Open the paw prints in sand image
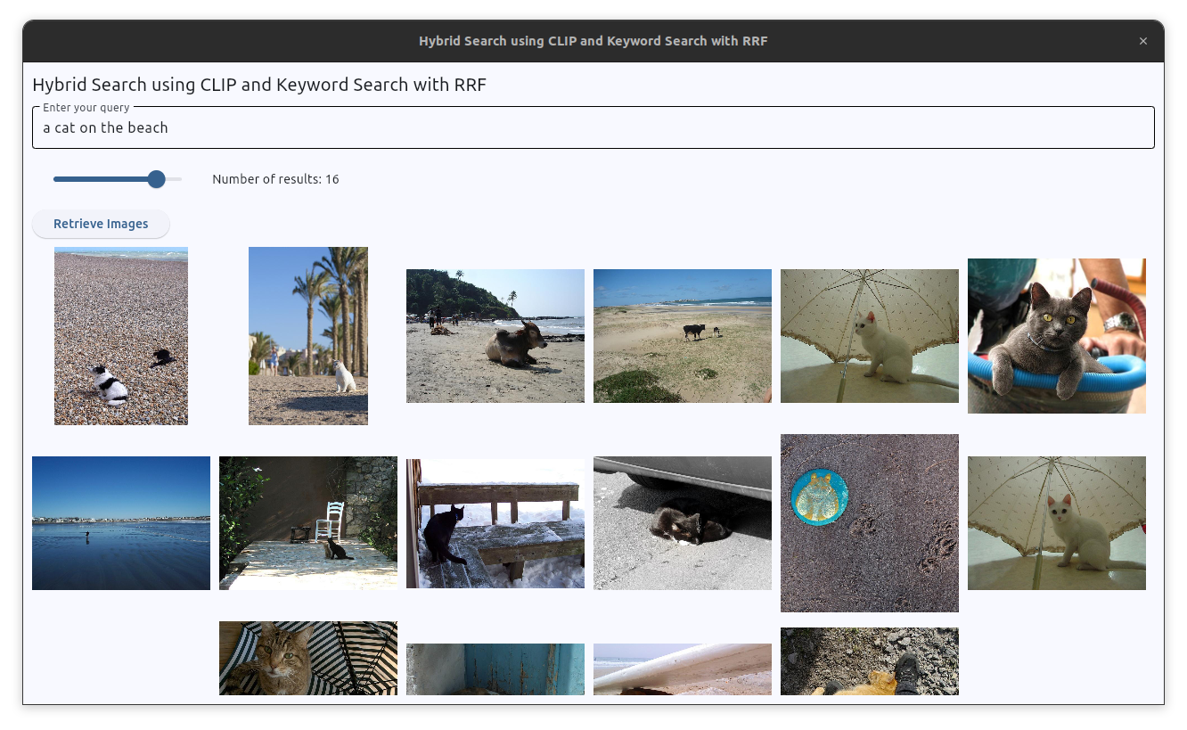This screenshot has width=1187, height=730. coord(870,523)
